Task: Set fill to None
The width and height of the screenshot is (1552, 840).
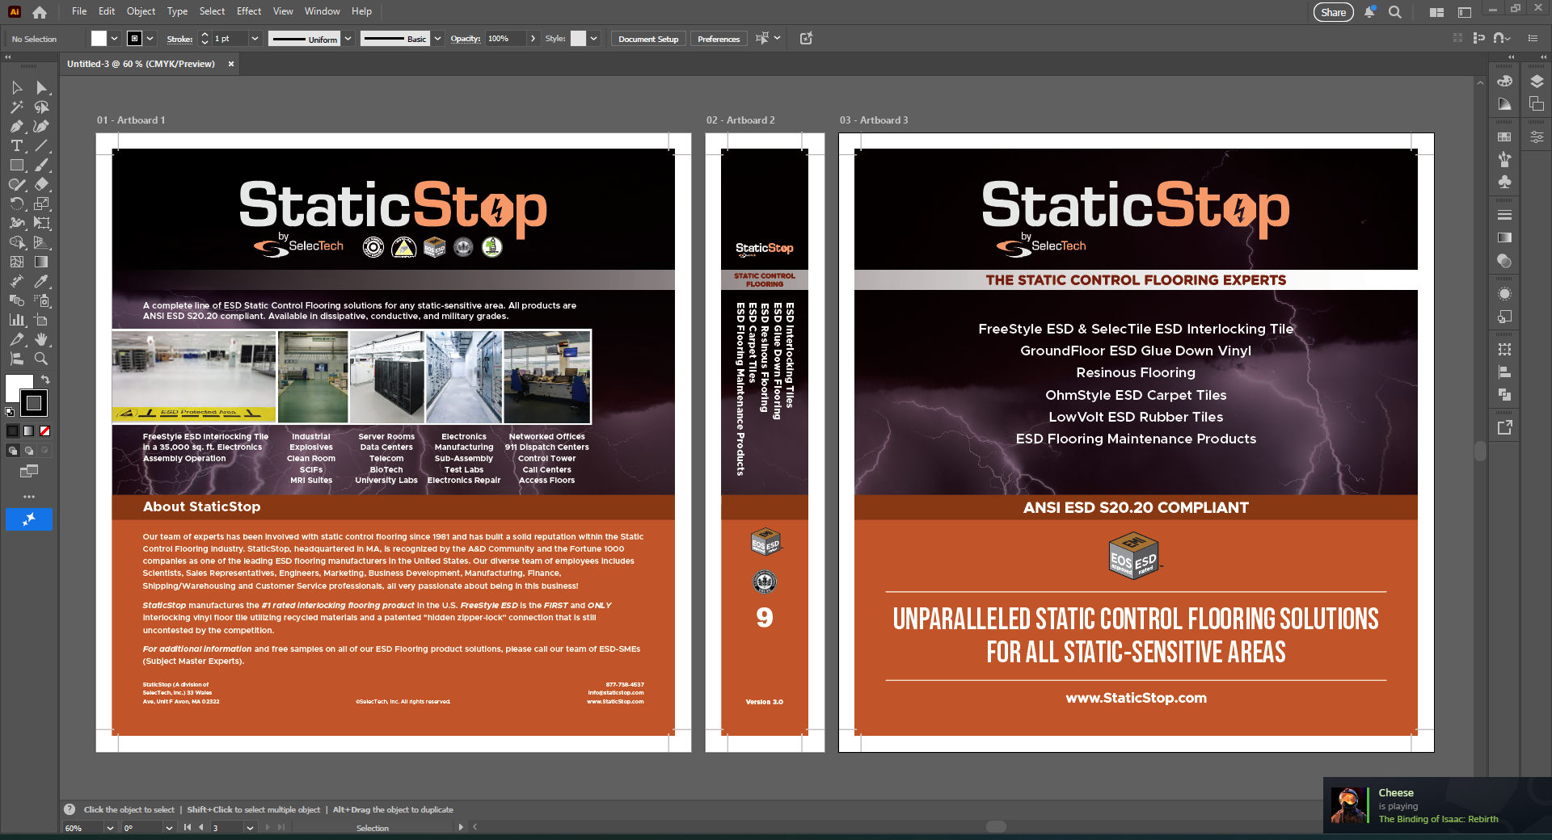Action: tap(45, 430)
